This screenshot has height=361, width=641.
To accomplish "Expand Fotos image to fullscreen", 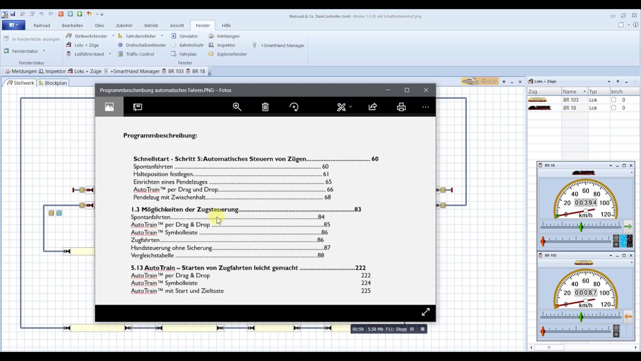I will [426, 312].
